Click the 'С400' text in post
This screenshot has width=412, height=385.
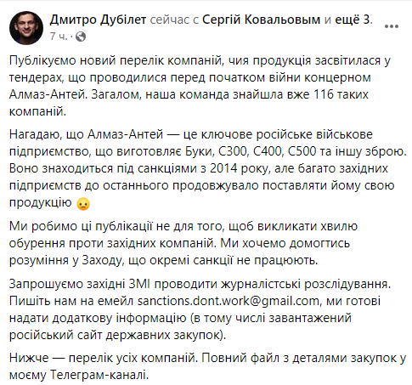[268, 151]
